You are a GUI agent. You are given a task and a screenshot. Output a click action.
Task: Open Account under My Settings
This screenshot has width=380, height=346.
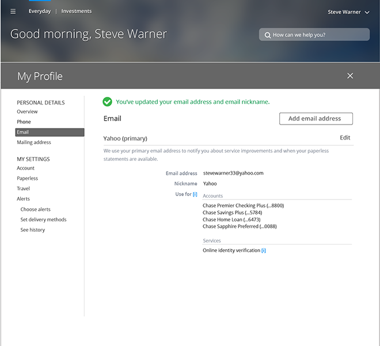click(25, 168)
